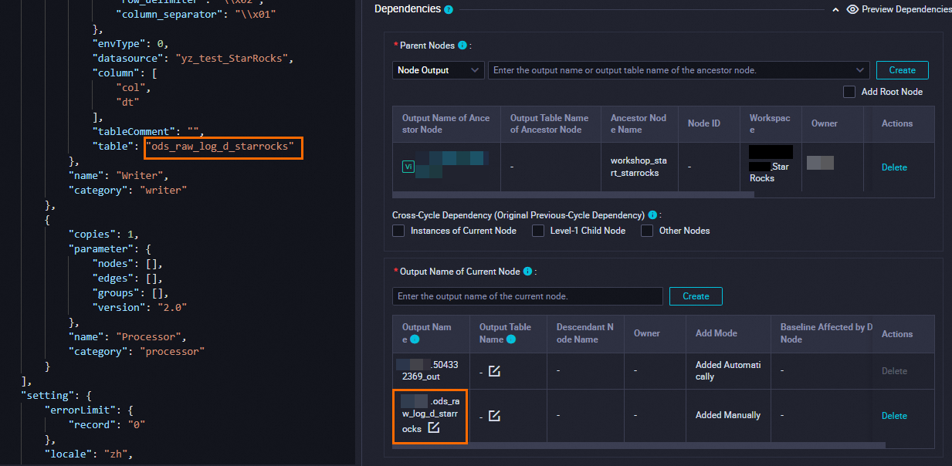The image size is (952, 466).
Task: Click the Parent Nodes table horizontal scrollbar
Action: click(573, 195)
